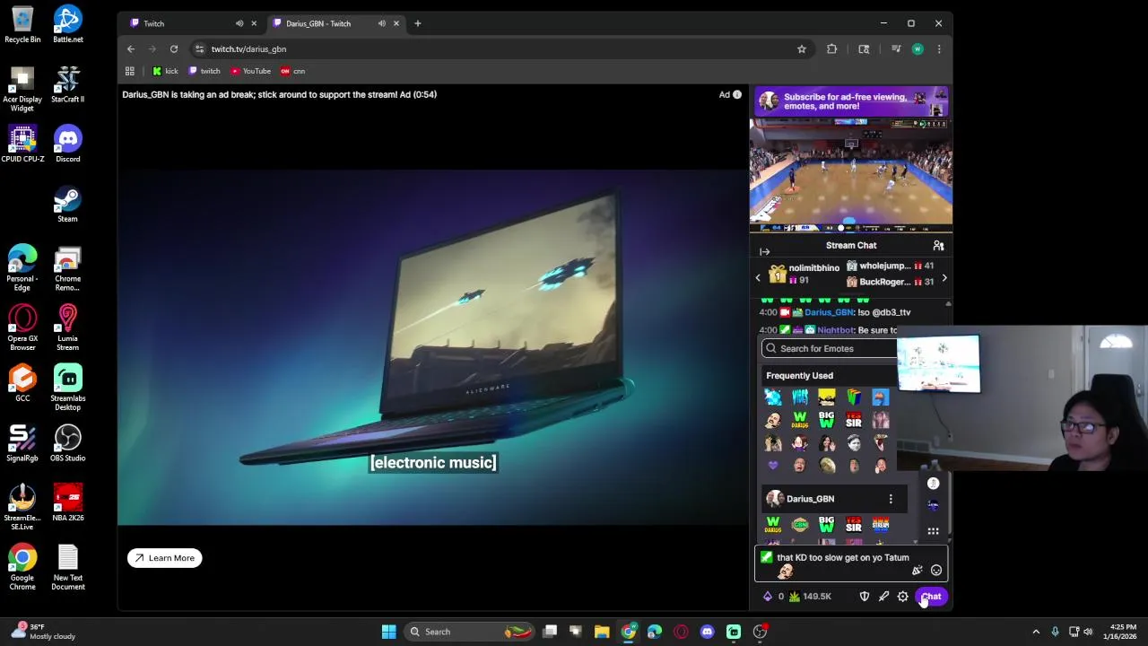Open Battle.net desktop shortcut

[x=67, y=24]
